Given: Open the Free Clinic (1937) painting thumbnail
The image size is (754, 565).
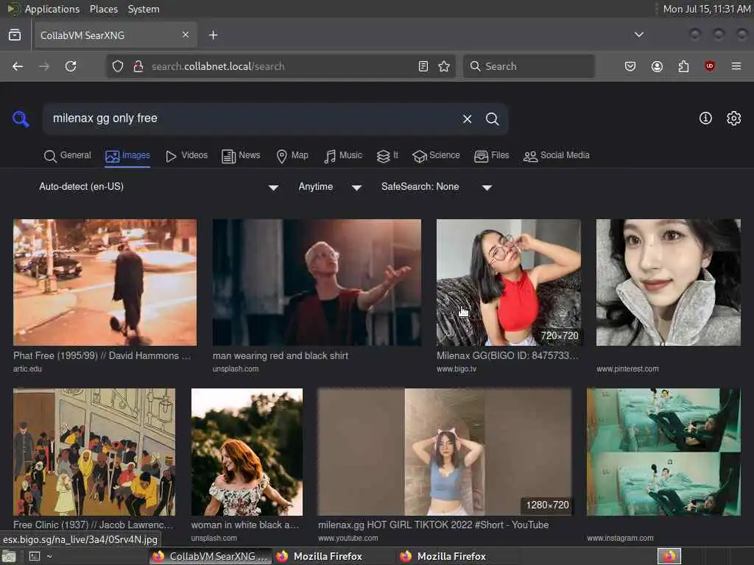Looking at the screenshot, I should coord(94,452).
